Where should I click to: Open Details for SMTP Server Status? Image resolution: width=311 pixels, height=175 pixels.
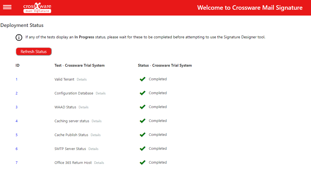point(93,149)
